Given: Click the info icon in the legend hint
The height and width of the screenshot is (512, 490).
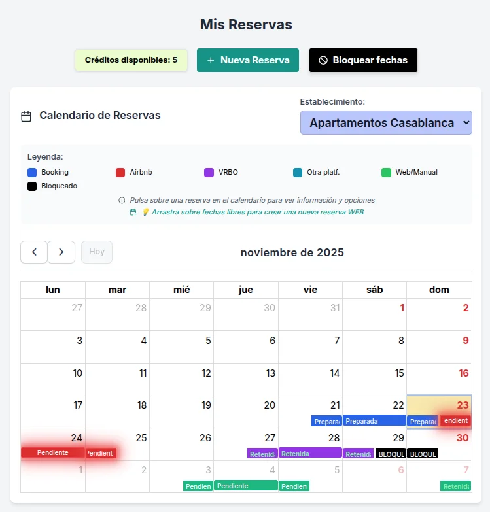Looking at the screenshot, I should point(122,200).
